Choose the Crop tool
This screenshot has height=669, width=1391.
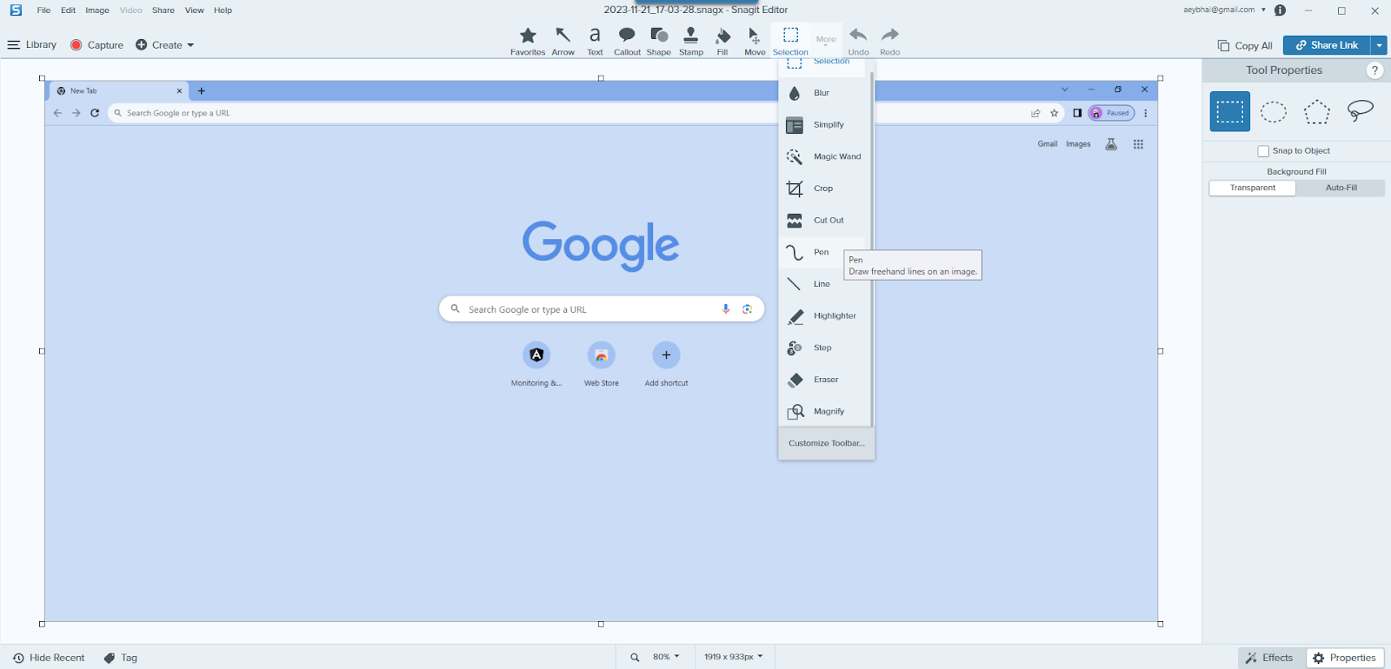[822, 189]
